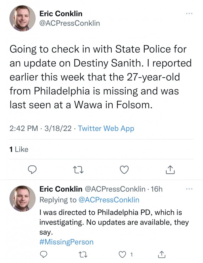Open more options on main tweet

(189, 14)
